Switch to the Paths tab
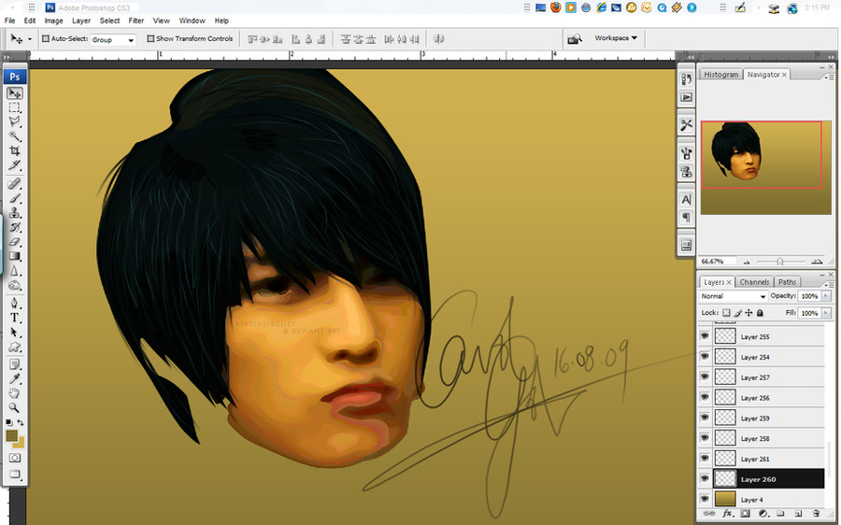 tap(787, 282)
